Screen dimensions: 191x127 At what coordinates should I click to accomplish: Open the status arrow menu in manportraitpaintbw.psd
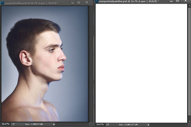148,125
